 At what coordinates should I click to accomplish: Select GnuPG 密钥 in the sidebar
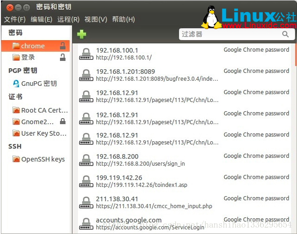(x=36, y=84)
